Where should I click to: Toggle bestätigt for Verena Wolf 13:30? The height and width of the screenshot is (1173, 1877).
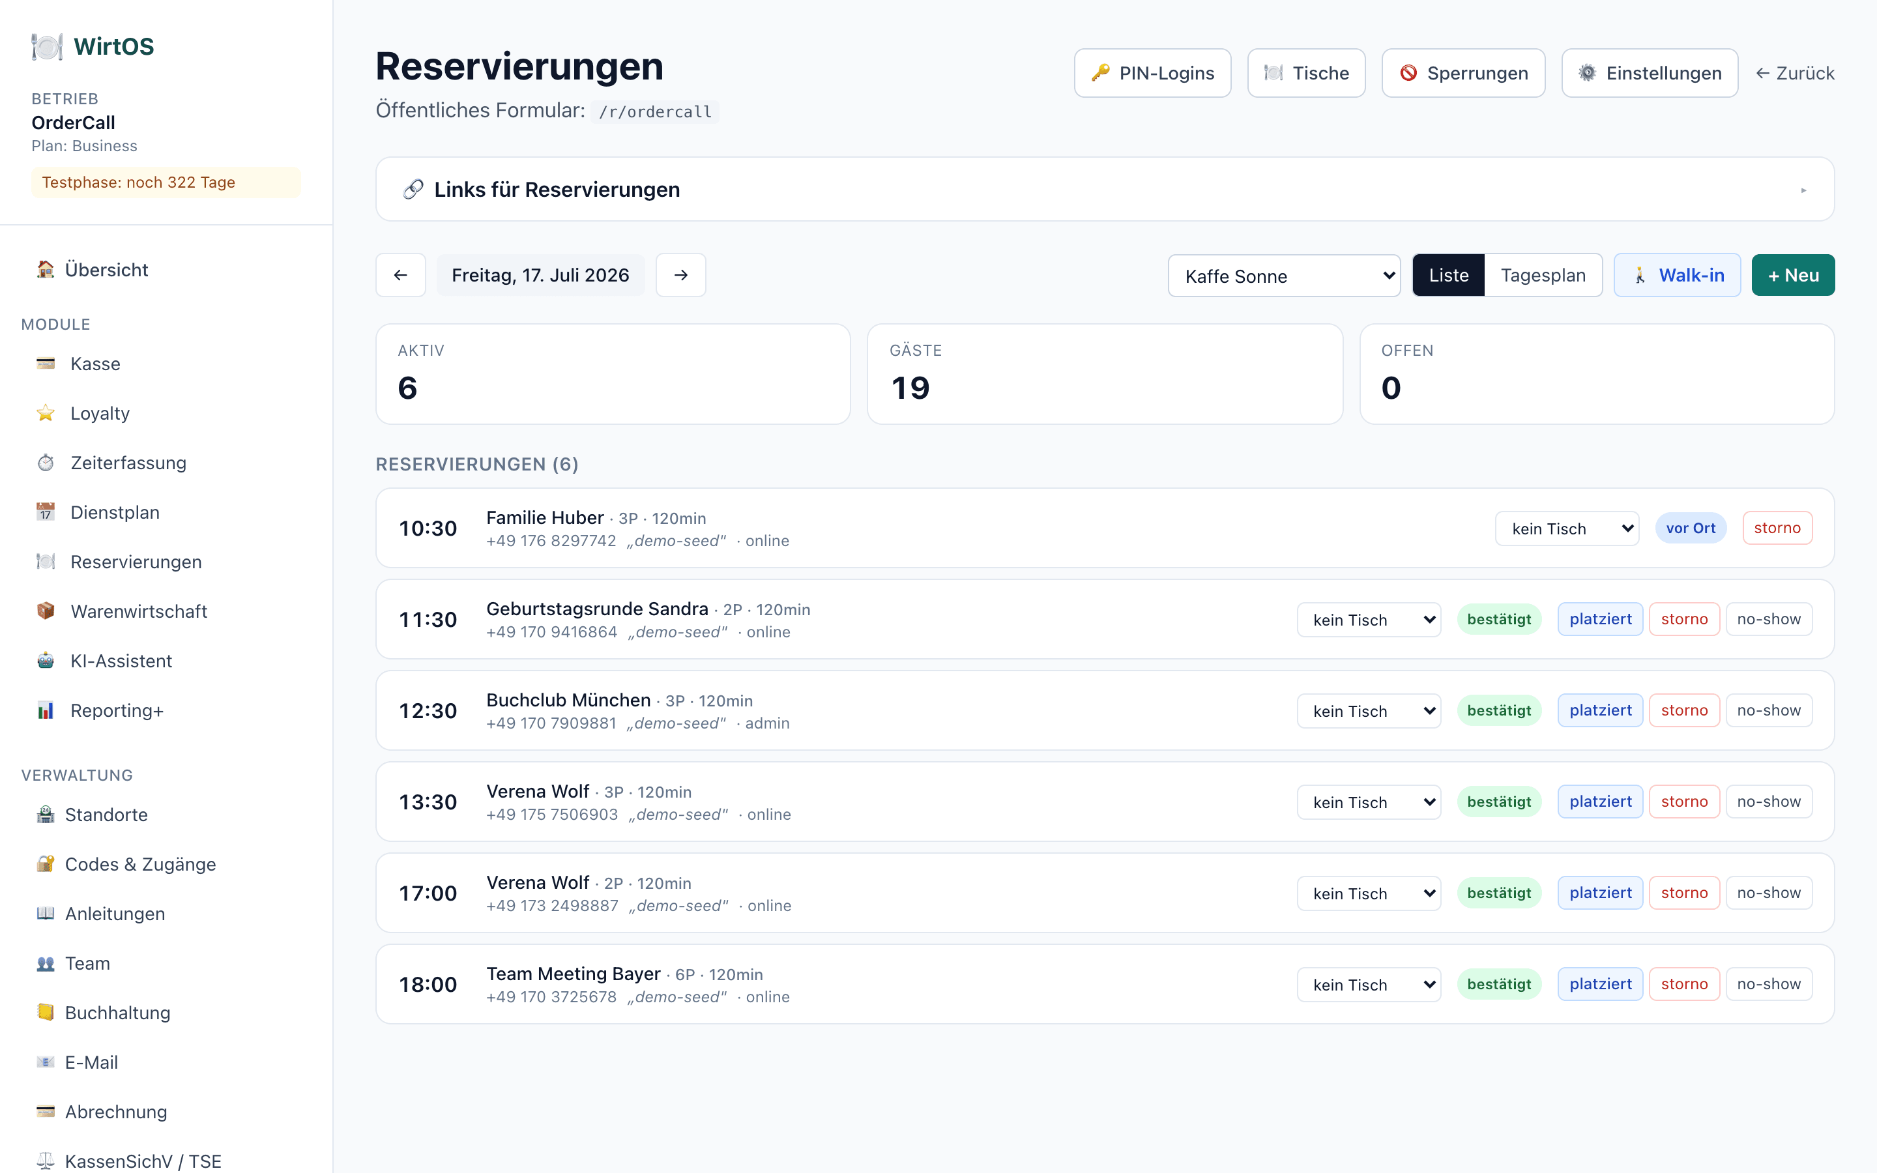tap(1498, 802)
